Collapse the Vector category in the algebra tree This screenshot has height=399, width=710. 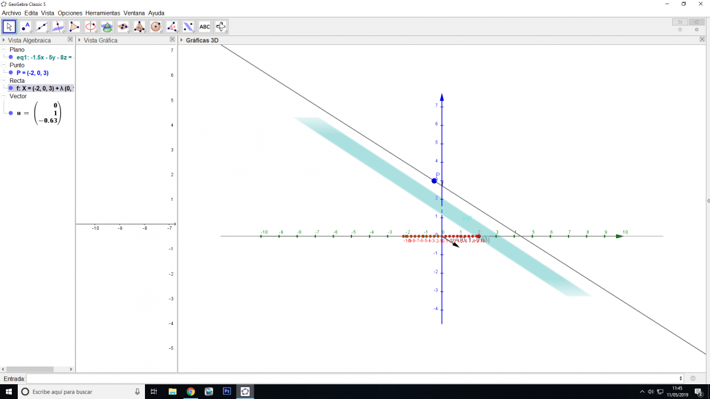click(x=4, y=96)
